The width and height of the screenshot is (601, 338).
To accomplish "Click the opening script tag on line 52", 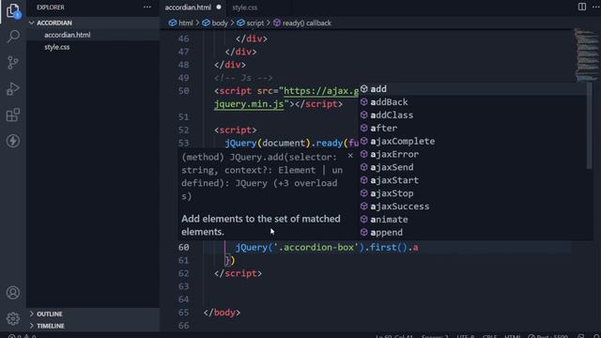I will pos(236,130).
